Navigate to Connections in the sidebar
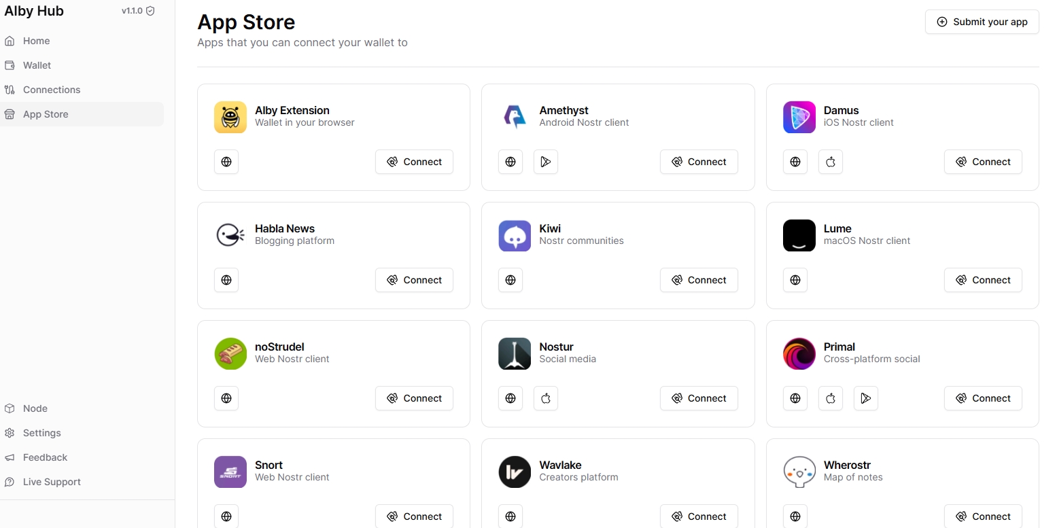This screenshot has width=1057, height=528. pyautogui.click(x=51, y=90)
